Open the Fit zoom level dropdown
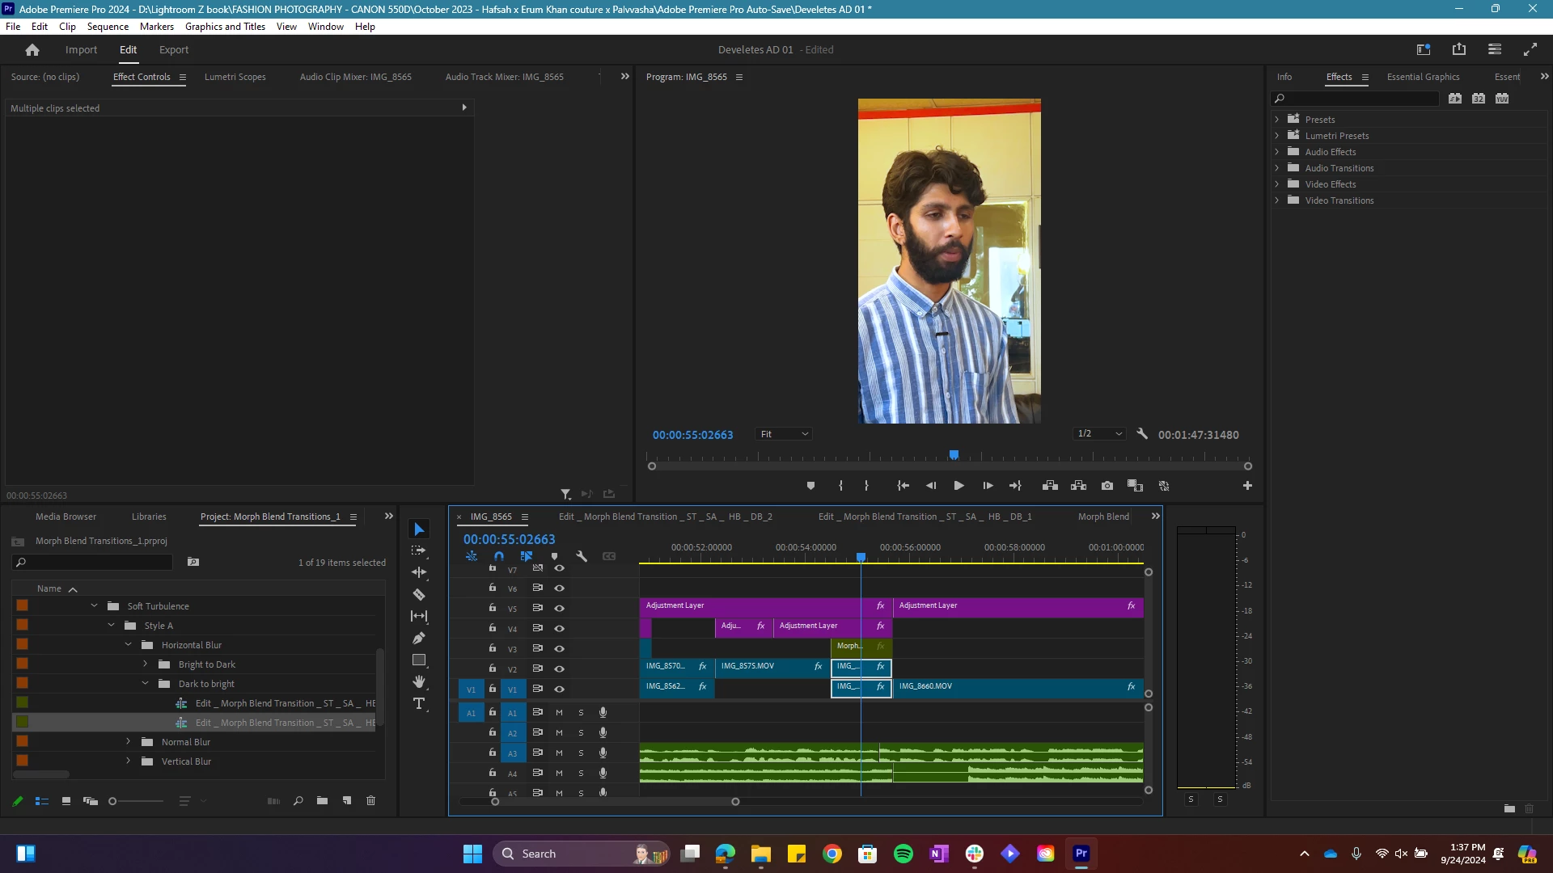1553x873 pixels. (784, 434)
